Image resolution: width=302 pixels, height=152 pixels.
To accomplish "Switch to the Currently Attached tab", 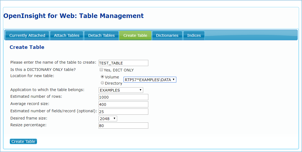I will click(x=27, y=36).
